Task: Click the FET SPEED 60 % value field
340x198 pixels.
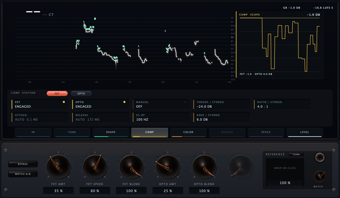Action: coord(95,191)
